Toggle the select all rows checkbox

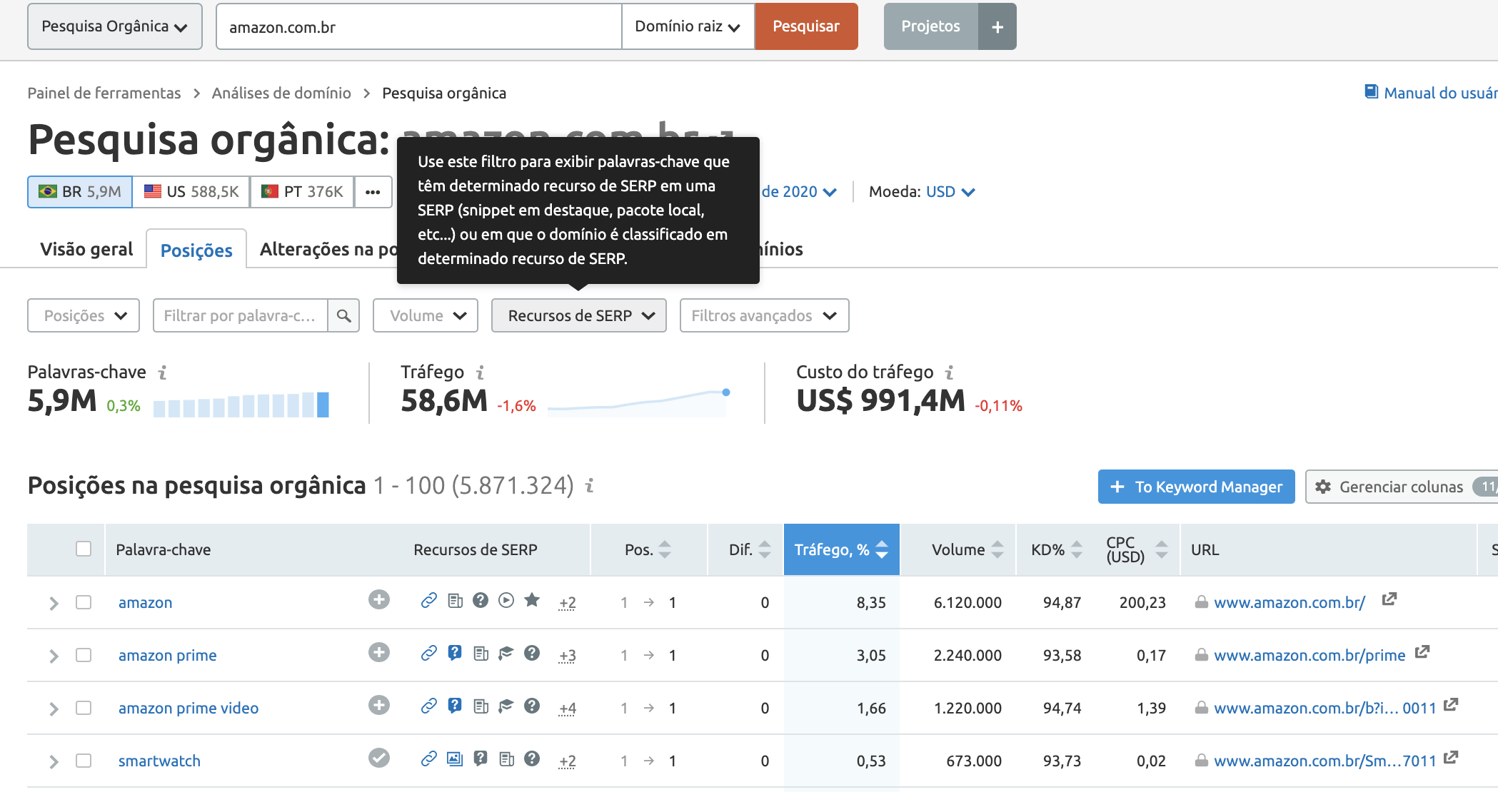(x=84, y=549)
